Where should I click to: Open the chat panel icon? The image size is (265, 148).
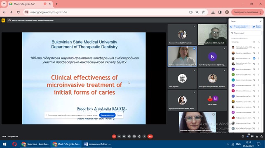(x=252, y=137)
